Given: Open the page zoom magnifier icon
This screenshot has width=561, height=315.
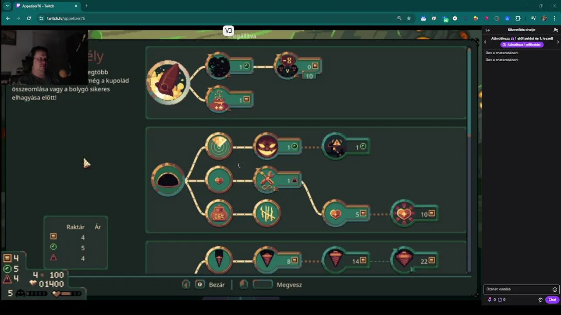Looking at the screenshot, I should tap(399, 18).
